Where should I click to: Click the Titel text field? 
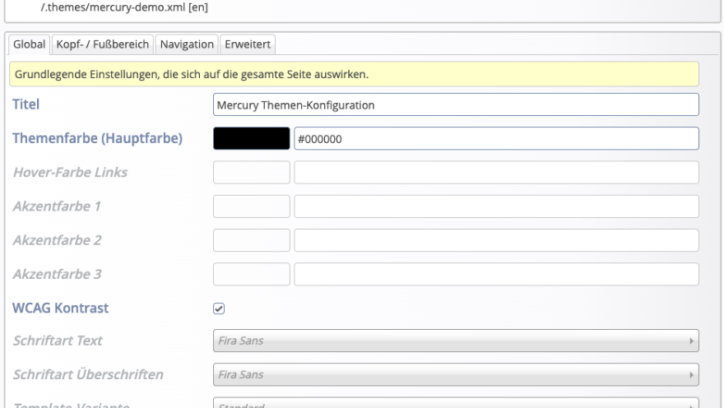tap(455, 105)
